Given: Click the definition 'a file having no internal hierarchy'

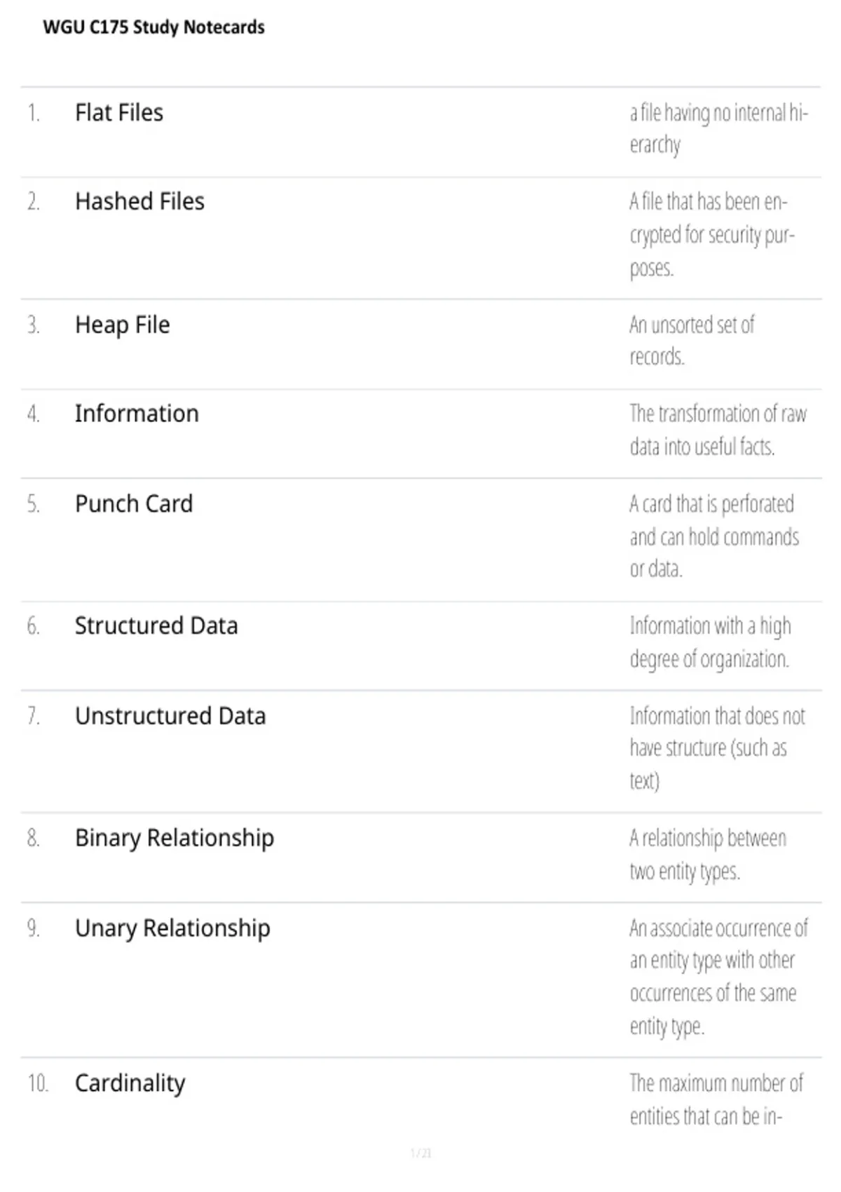Looking at the screenshot, I should (718, 128).
